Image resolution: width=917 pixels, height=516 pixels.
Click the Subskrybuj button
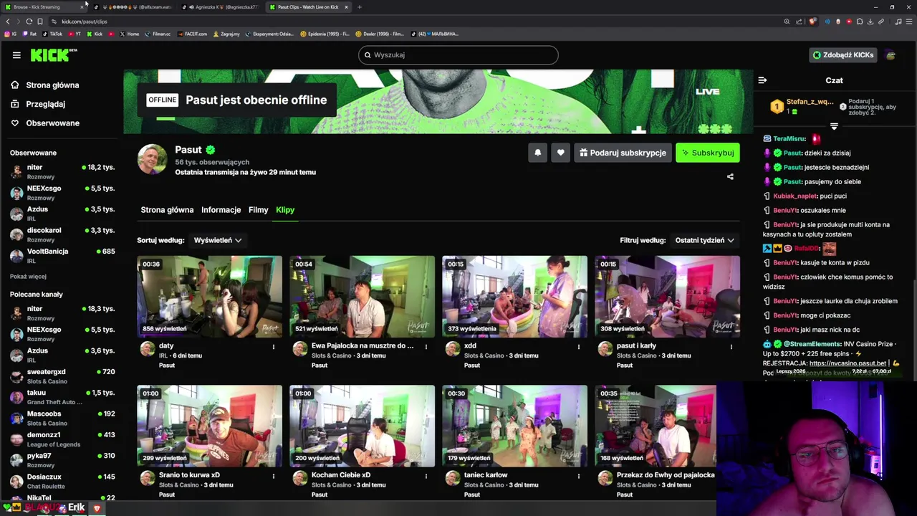pyautogui.click(x=708, y=153)
